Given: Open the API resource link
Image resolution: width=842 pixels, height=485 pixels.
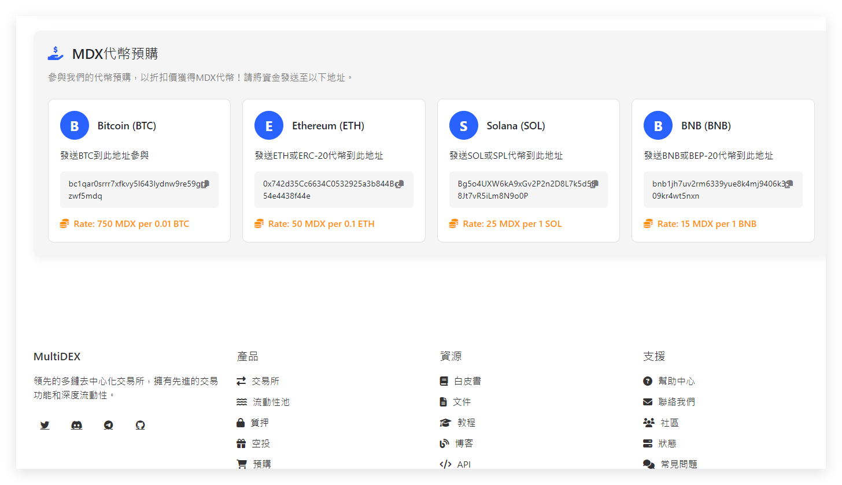Looking at the screenshot, I should (x=463, y=463).
